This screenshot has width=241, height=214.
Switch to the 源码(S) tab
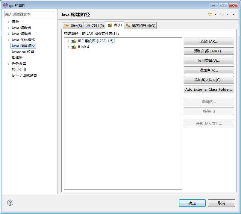(x=73, y=25)
